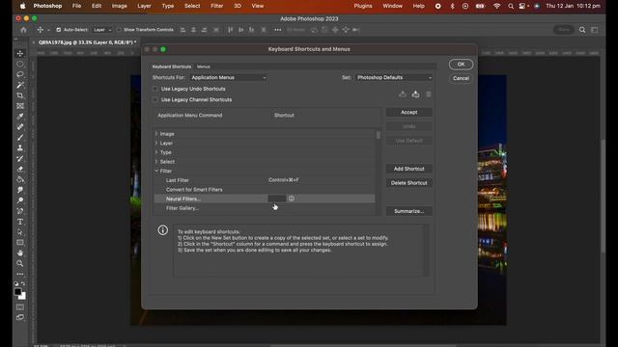Select the Pen tool
Viewport: 618px width, 347px height.
(20, 211)
